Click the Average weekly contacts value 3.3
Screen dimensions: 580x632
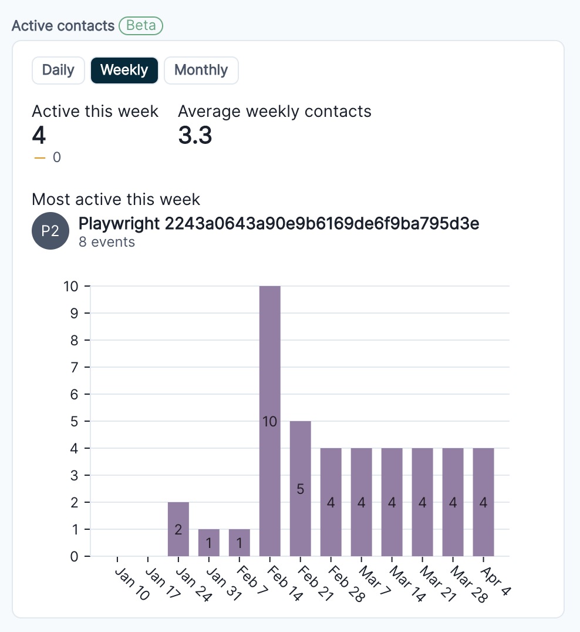pos(195,136)
